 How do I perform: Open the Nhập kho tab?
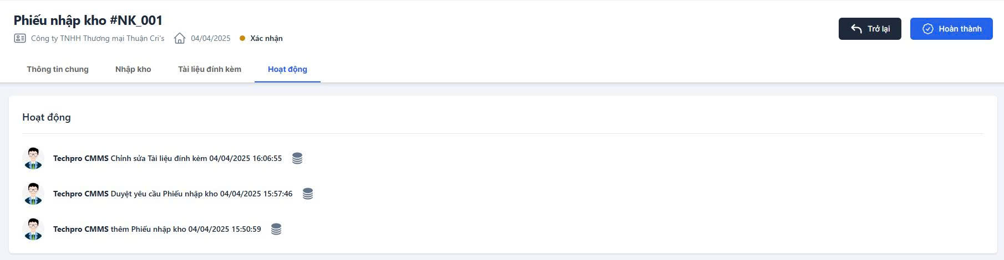[133, 70]
